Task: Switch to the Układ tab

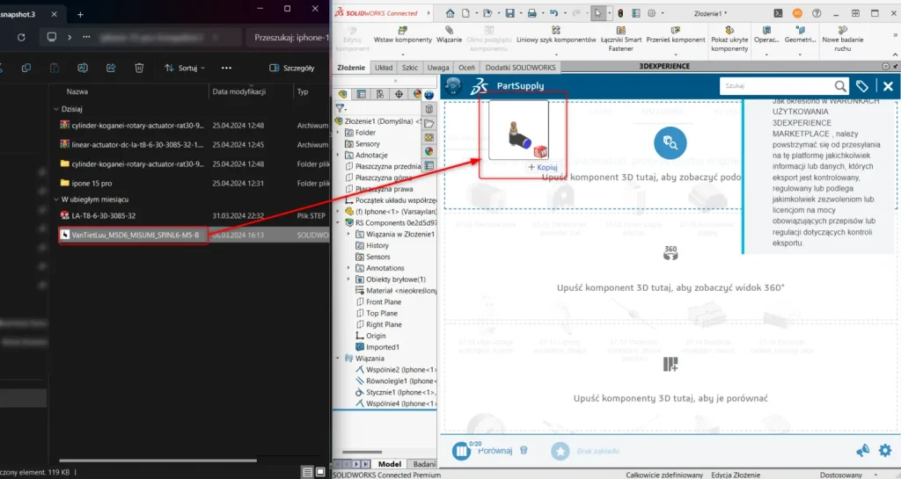Action: [x=384, y=67]
